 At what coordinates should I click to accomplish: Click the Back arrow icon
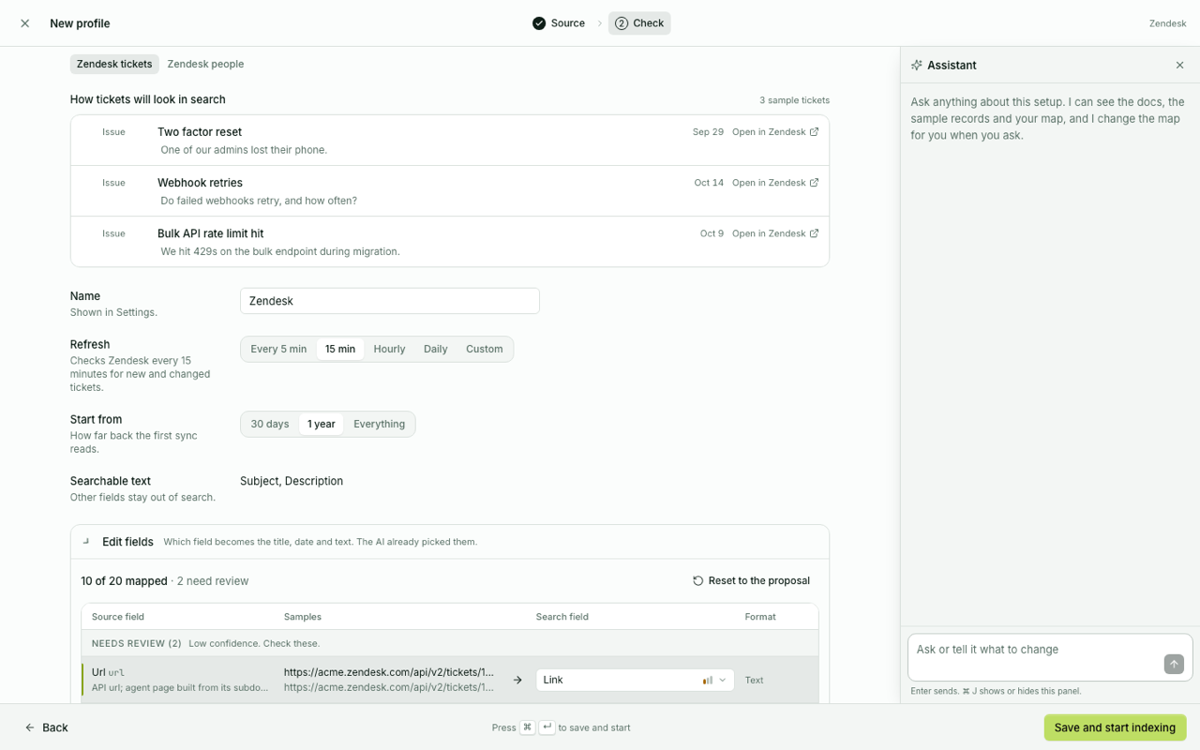(x=30, y=727)
